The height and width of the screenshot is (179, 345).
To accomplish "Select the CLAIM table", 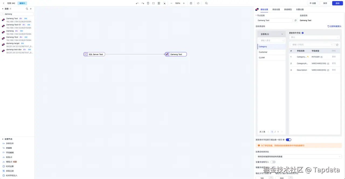I will (x=271, y=58).
